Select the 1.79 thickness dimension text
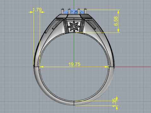Screen dimensions: 151x113 coord(37,10)
